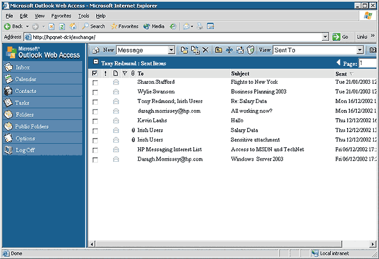Open the Business Planning 2003 message
The image size is (379, 259).
(259, 92)
